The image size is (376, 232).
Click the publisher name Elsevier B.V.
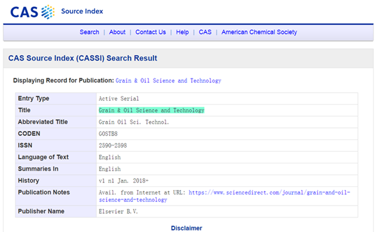[x=118, y=211]
